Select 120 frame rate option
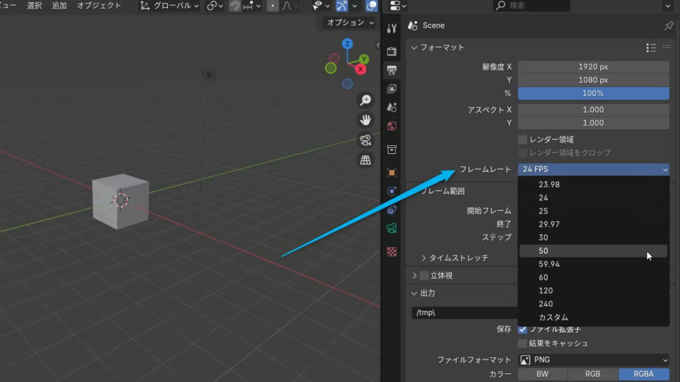Image resolution: width=680 pixels, height=382 pixels. (593, 290)
